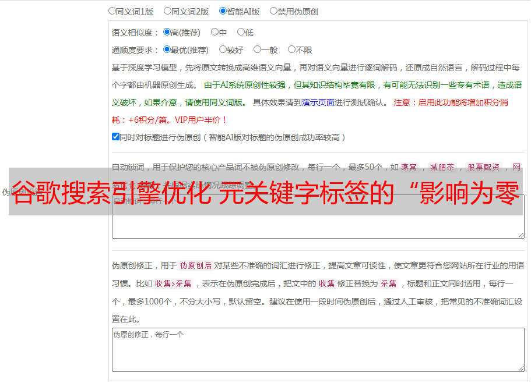531x383 pixels.
Task: Click into the 伪原创修正 textarea
Action: pyautogui.click(x=318, y=350)
